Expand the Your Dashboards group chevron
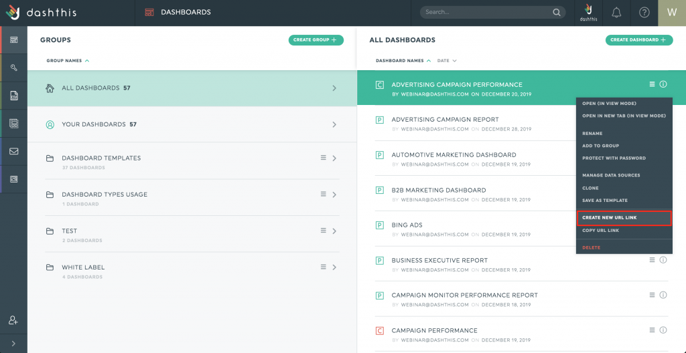686x353 pixels. [334, 124]
